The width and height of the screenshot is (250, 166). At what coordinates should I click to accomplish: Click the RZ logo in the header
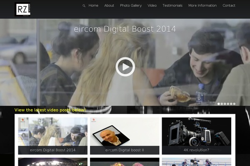click(x=22, y=10)
